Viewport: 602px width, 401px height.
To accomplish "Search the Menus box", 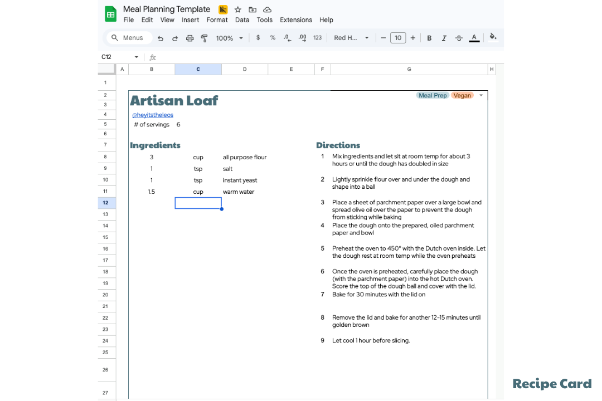I will click(129, 38).
